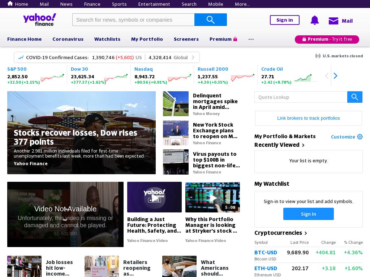The image size is (370, 277).
Task: Click the Crude Oil sparkline chart
Action: tap(306, 78)
